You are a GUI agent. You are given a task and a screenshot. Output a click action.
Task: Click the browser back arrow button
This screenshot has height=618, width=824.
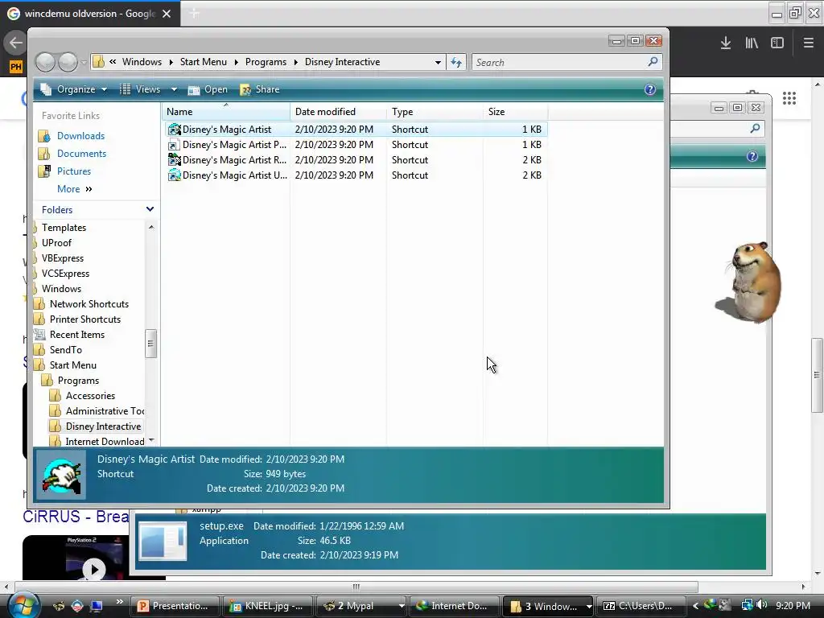(x=15, y=43)
